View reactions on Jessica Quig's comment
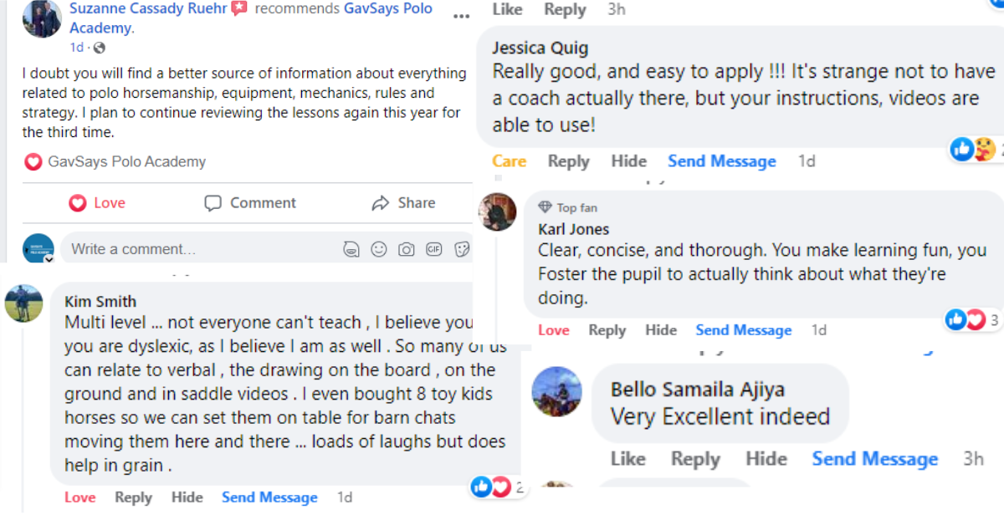 click(973, 150)
